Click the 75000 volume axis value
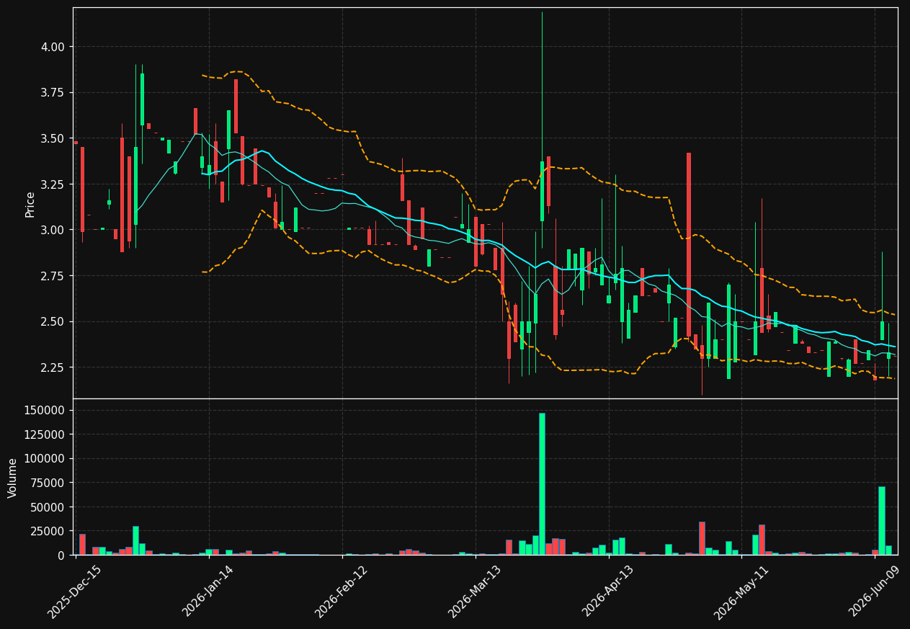The image size is (910, 629). (48, 483)
